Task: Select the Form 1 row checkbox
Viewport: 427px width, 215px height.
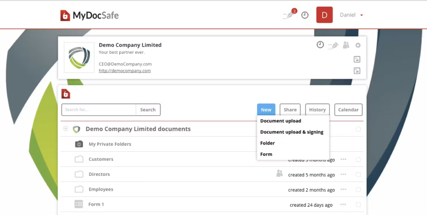Action: tap(358, 205)
